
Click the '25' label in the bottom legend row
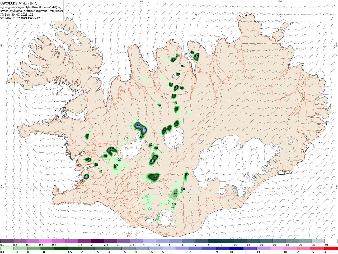(312, 252)
